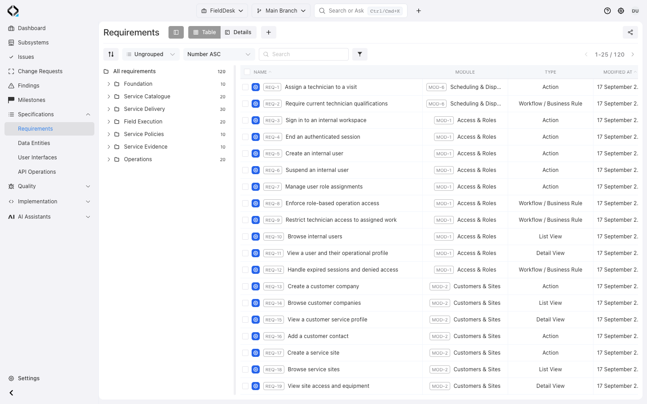Click the REQ-1 requirement type icon
Image resolution: width=647 pixels, height=404 pixels.
pos(256,87)
